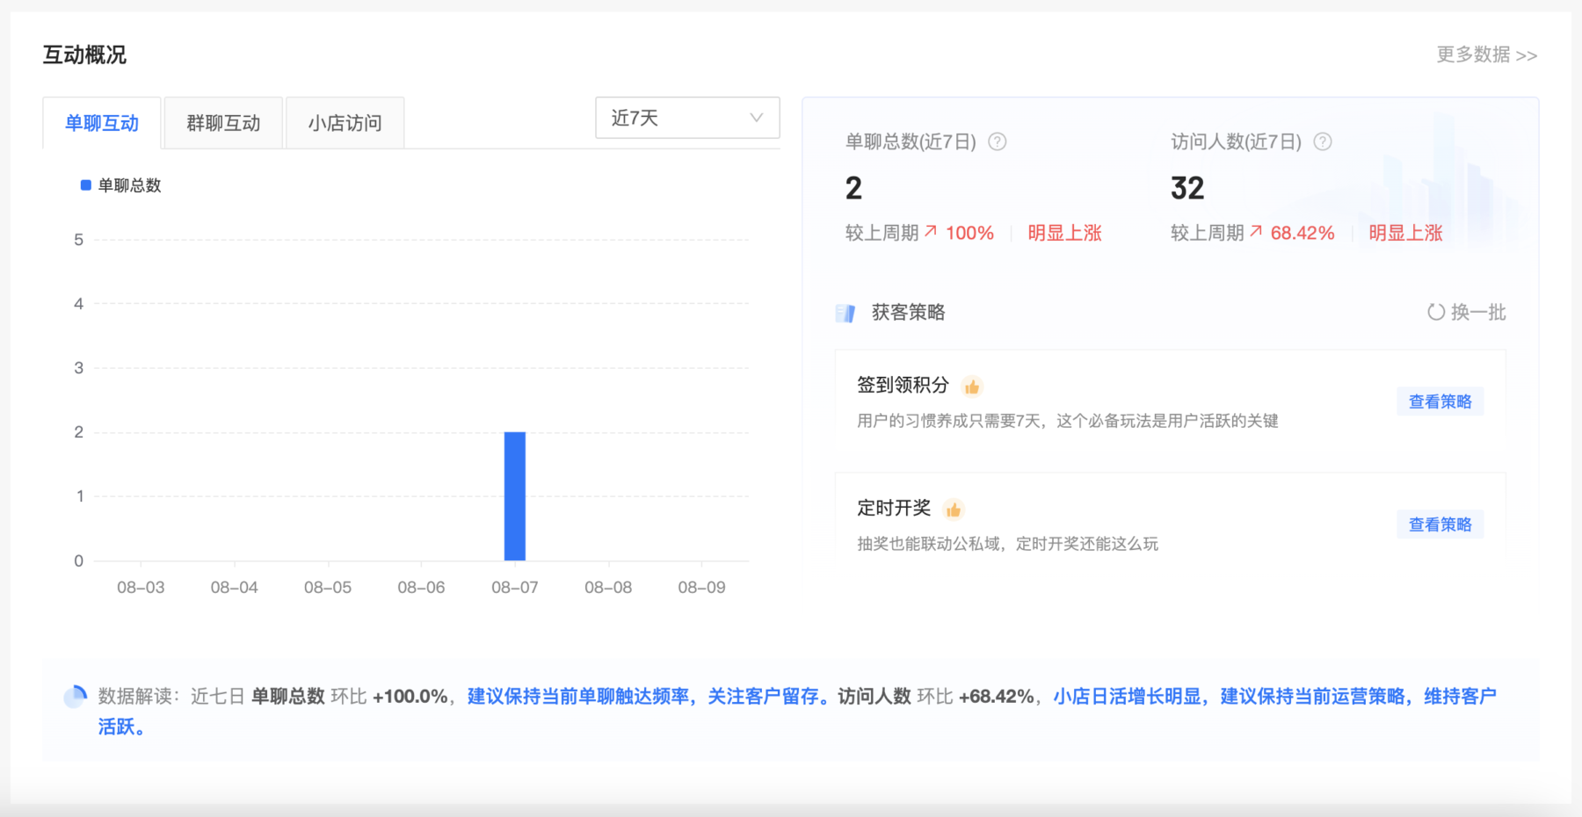Viewport: 1582px width, 817px height.
Task: Click the 定时开奖 strategy title
Action: click(x=894, y=508)
